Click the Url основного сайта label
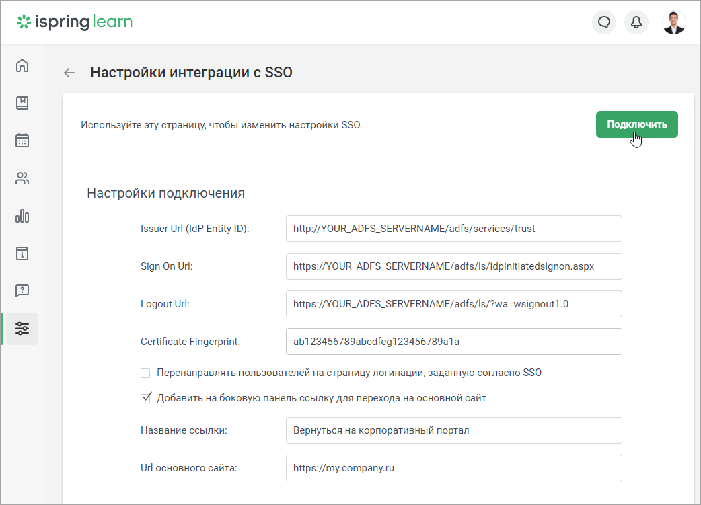 (188, 468)
